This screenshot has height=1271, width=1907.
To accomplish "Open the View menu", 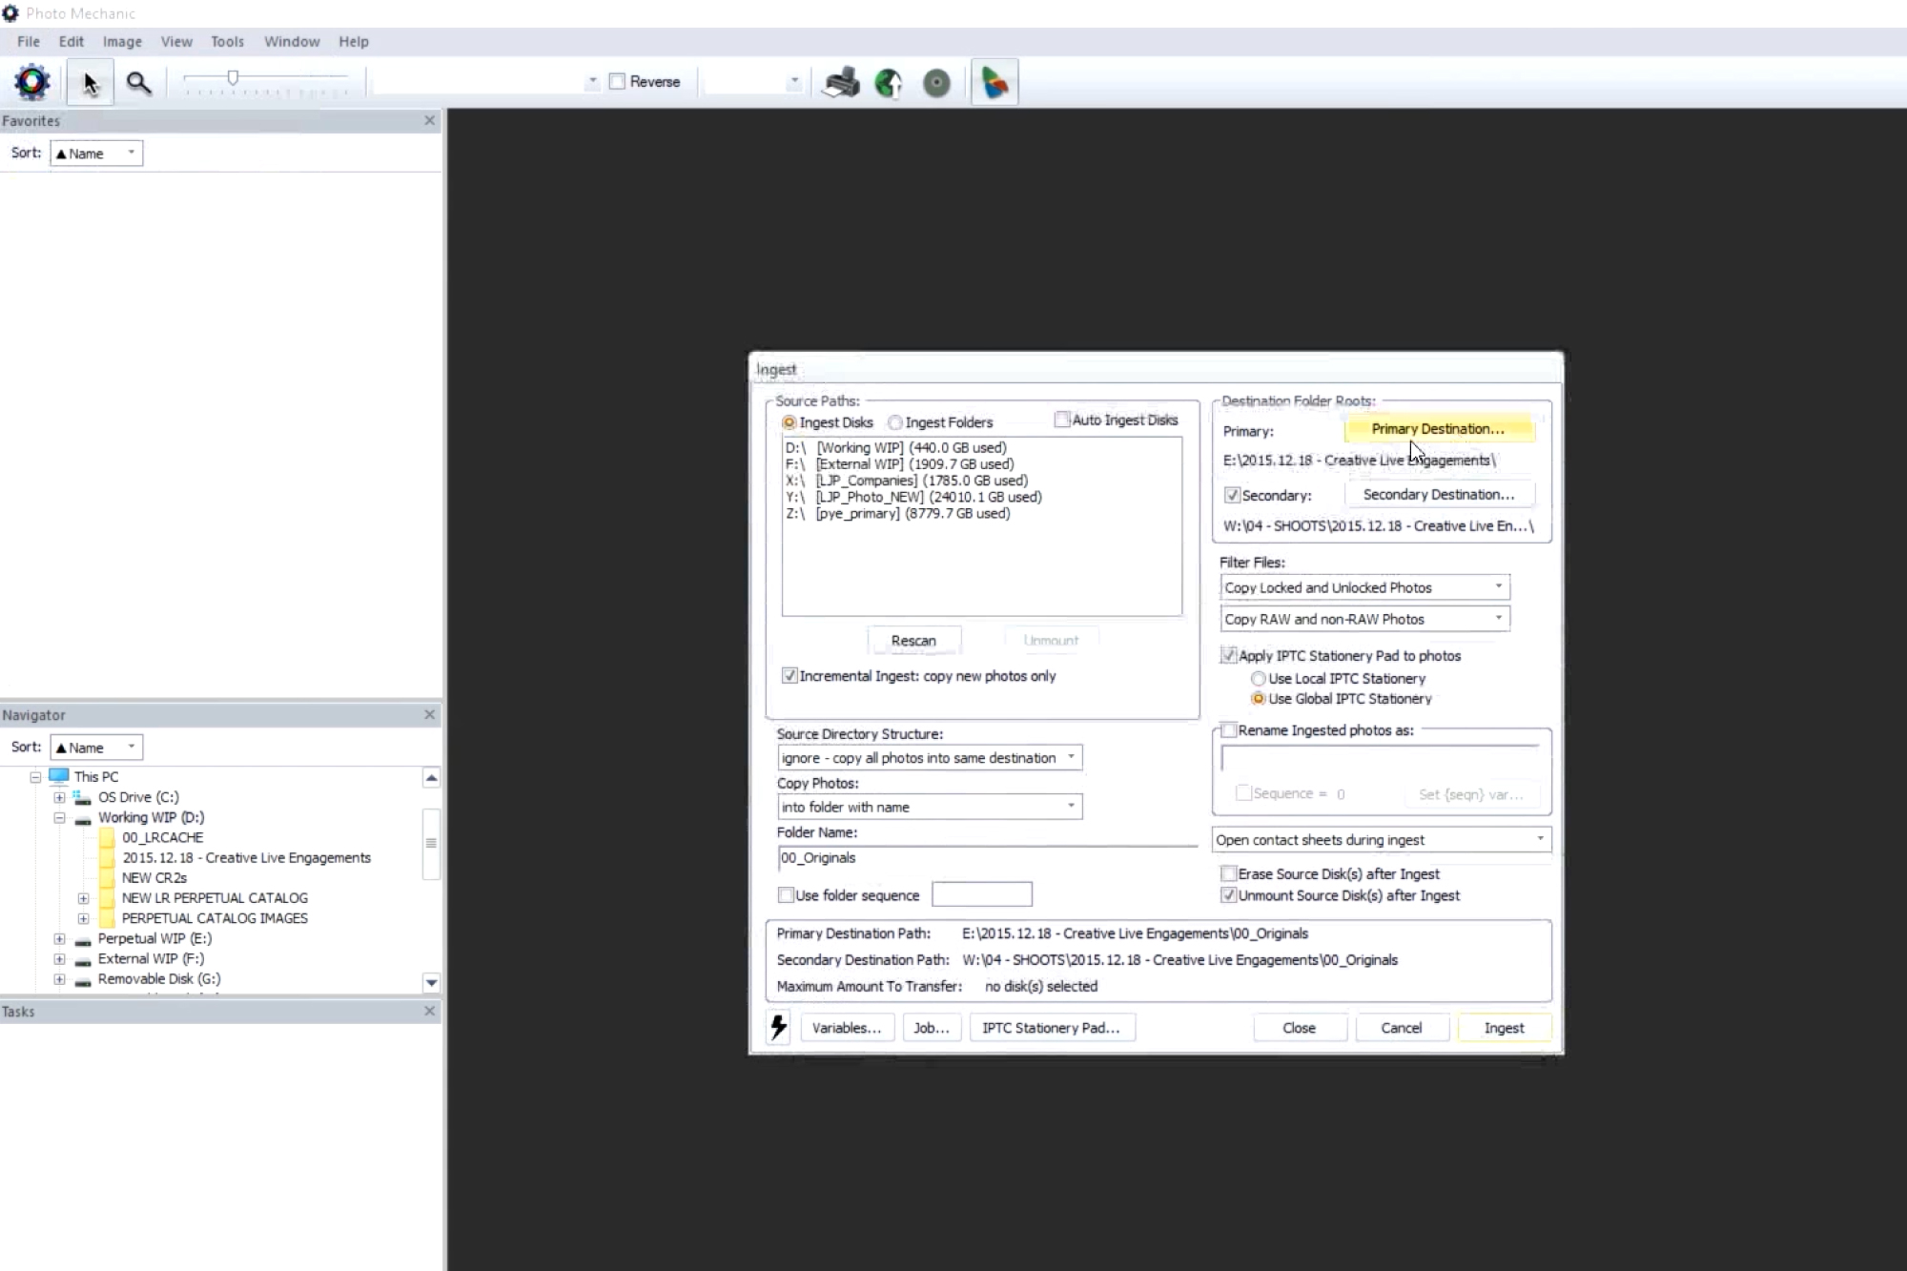I will click(x=176, y=42).
